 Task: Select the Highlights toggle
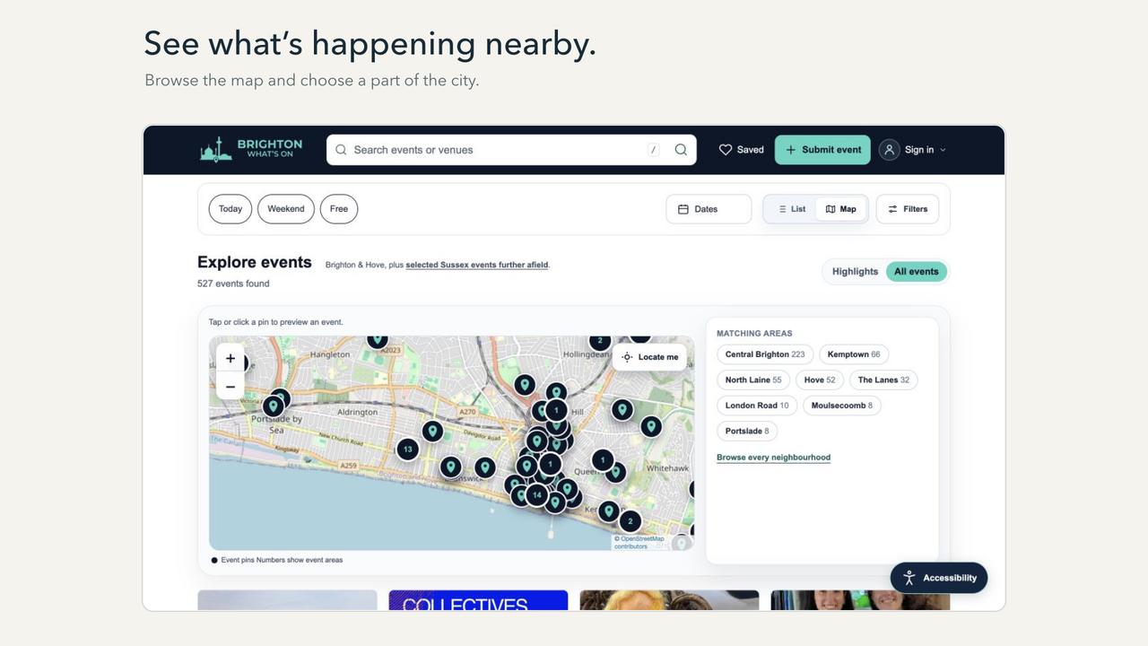coord(855,272)
